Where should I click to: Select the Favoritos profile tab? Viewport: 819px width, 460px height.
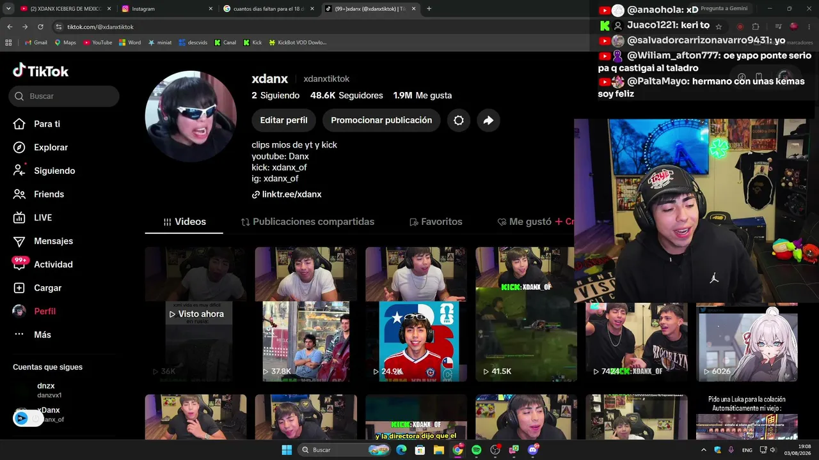(435, 222)
